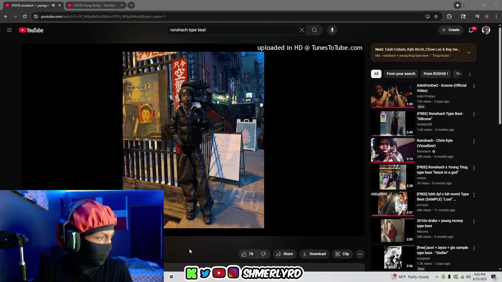Image resolution: width=502 pixels, height=282 pixels.
Task: Click the Create button
Action: coord(450,30)
